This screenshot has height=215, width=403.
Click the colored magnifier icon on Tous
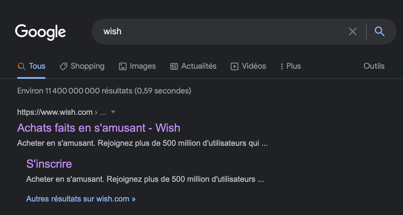[x=21, y=66]
